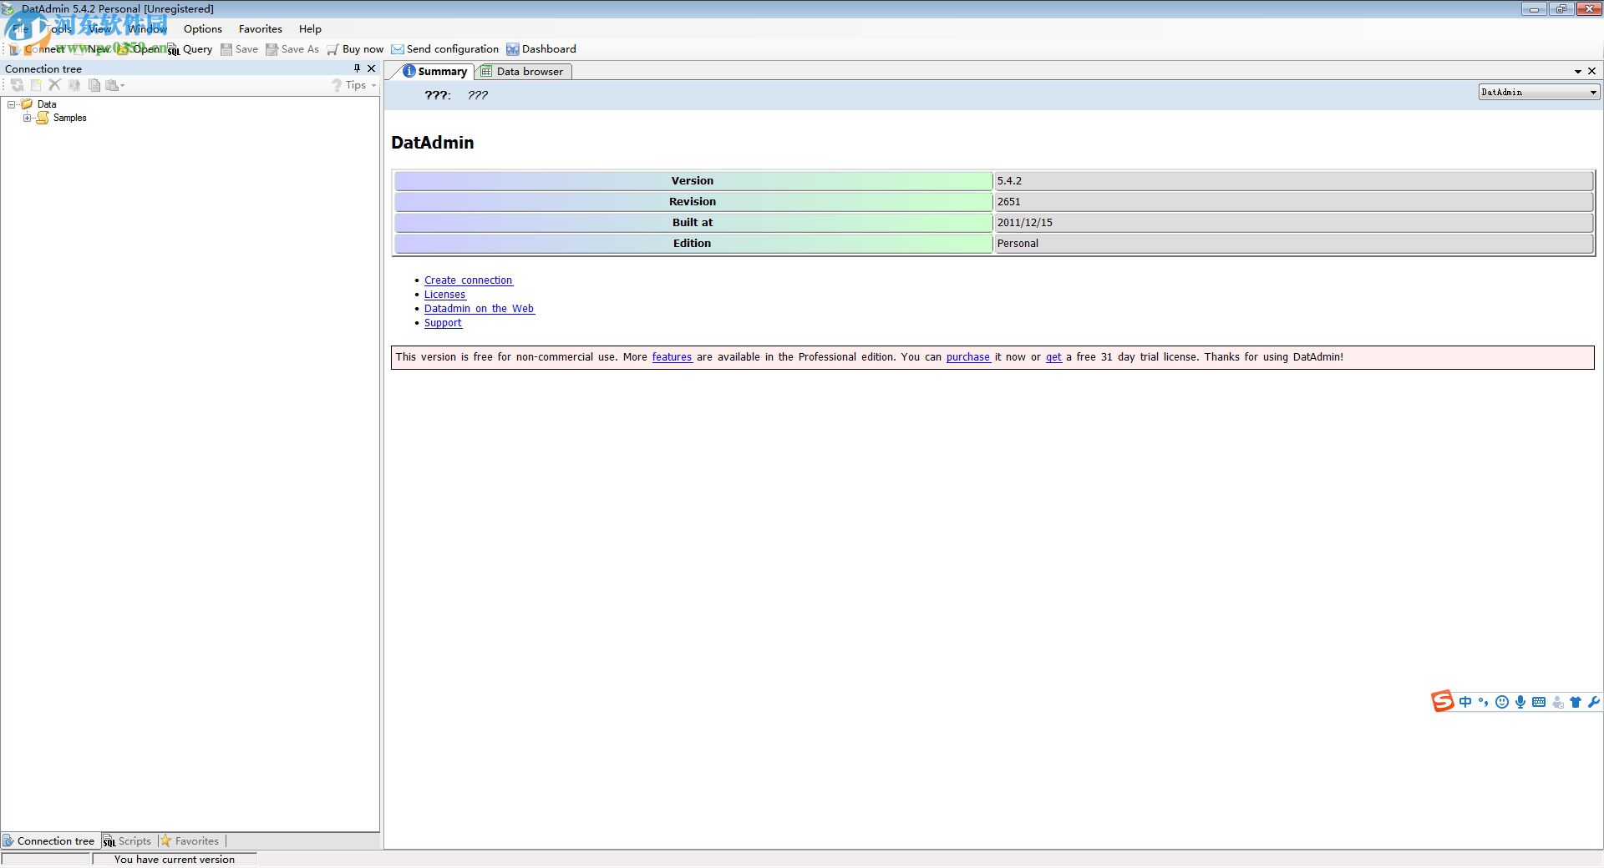Click the refresh icon in Connection tree toolbar
This screenshot has height=868, width=1604.
[17, 85]
